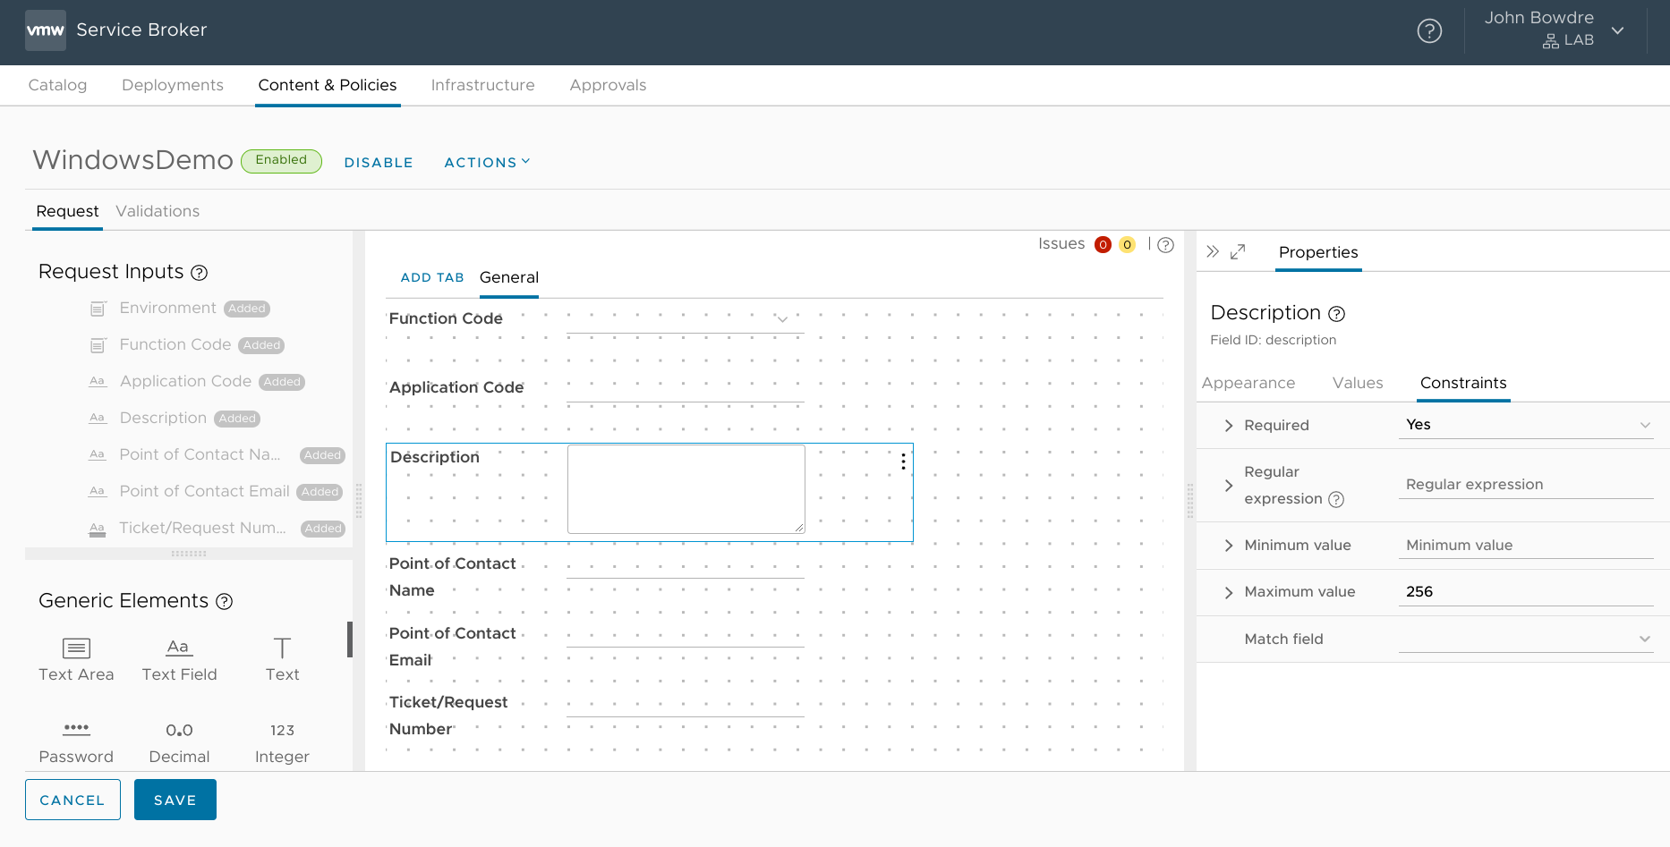Select the Content & Policies tab
This screenshot has height=847, width=1670.
pyautogui.click(x=328, y=85)
